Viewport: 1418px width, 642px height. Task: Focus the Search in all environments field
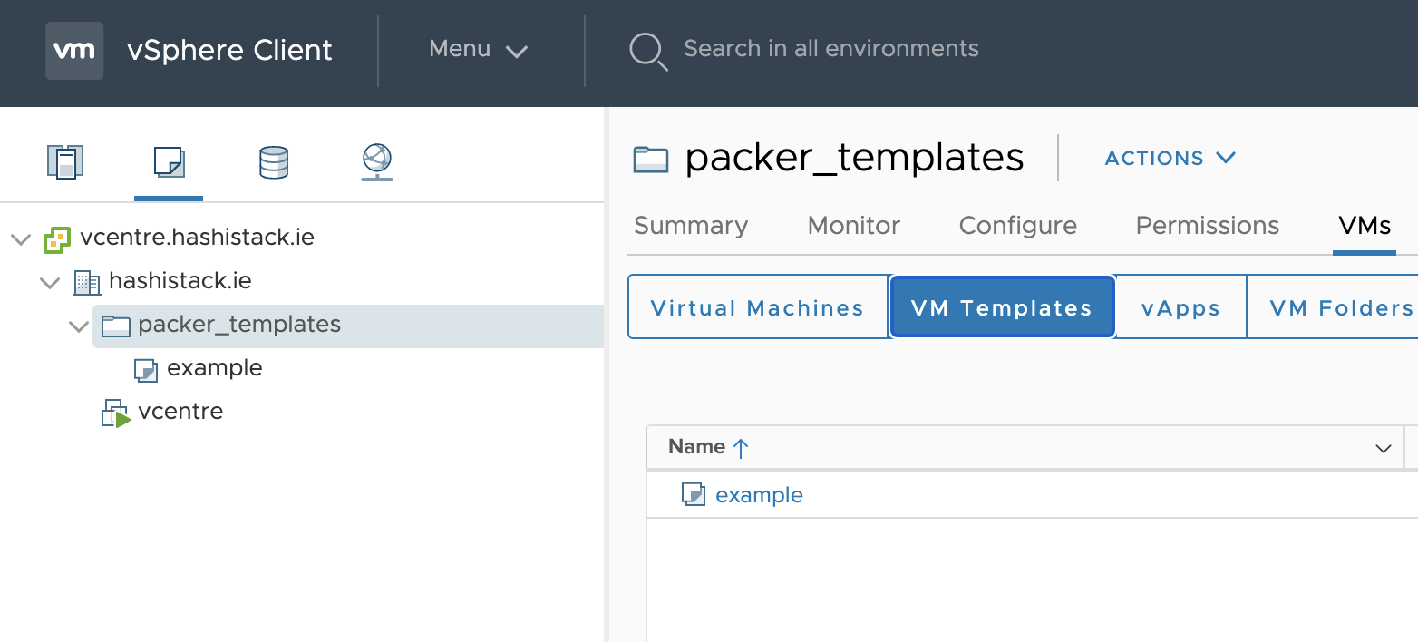(x=831, y=48)
